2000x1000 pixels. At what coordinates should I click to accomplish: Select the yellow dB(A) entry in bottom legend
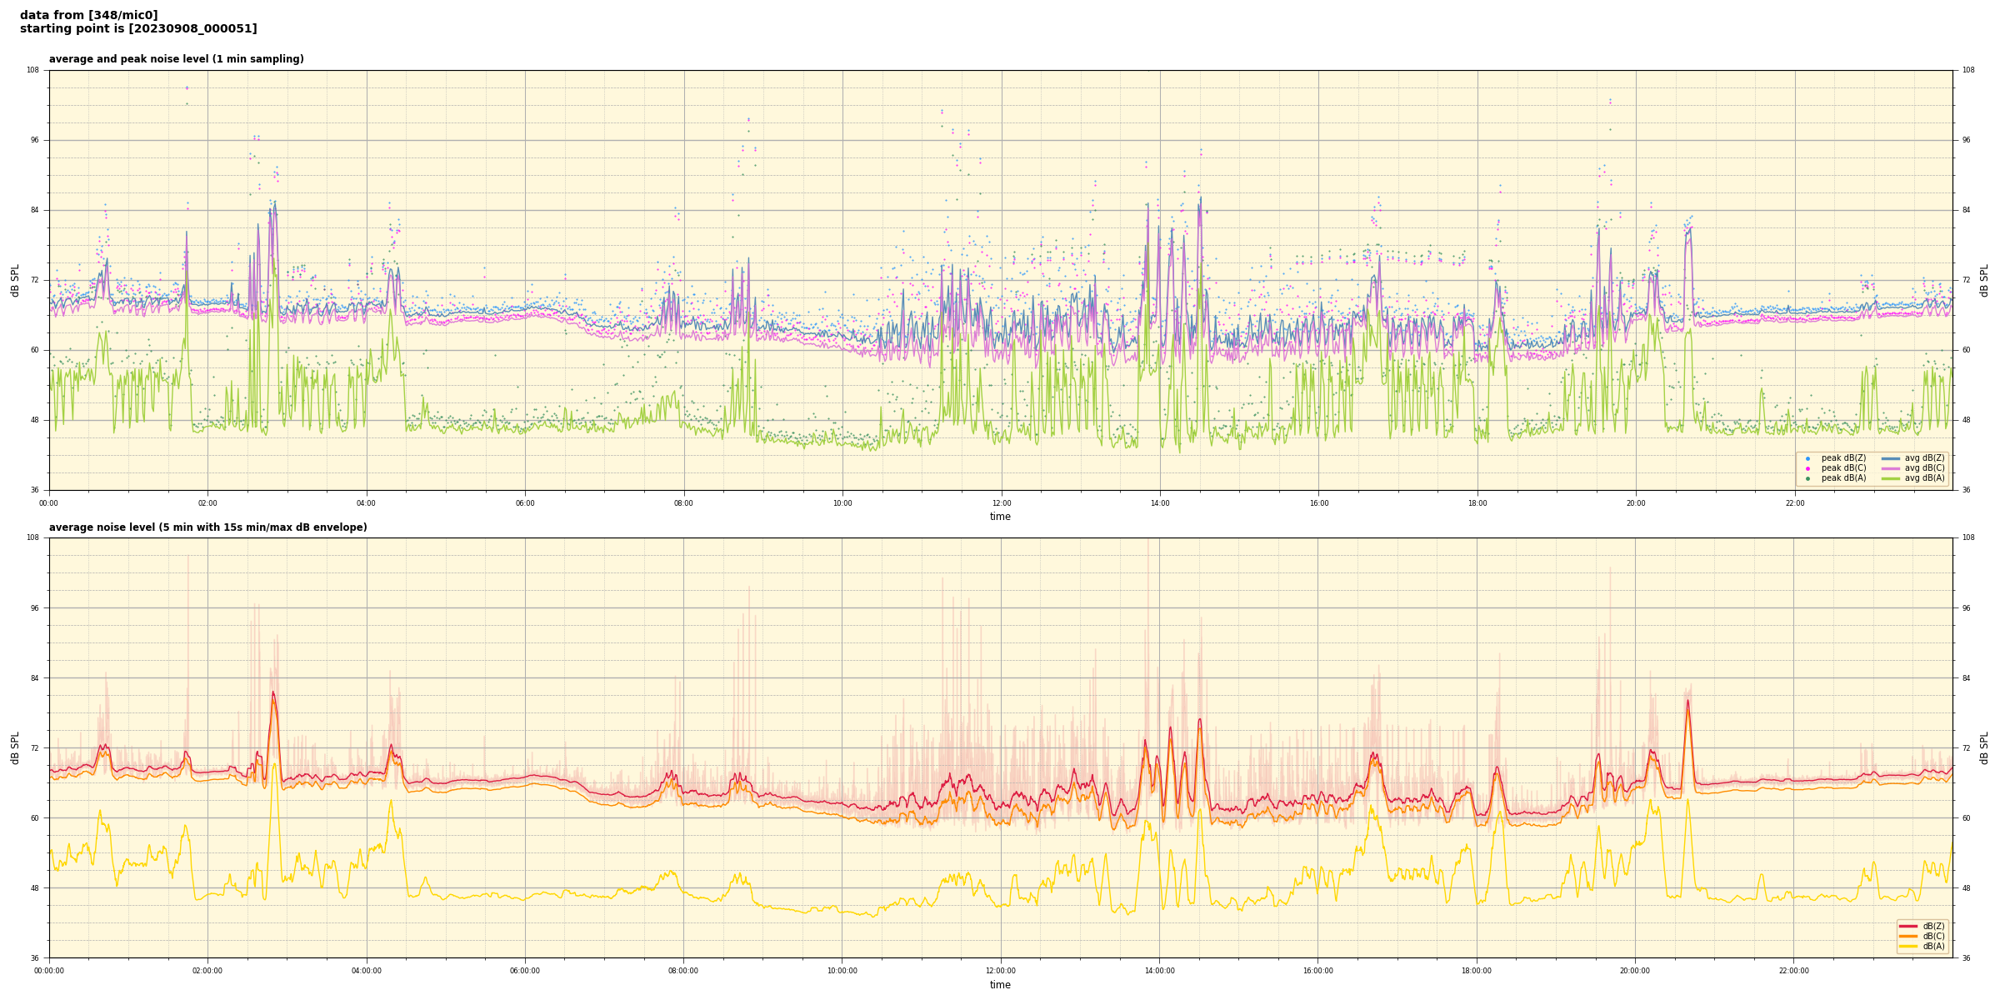1909,946
